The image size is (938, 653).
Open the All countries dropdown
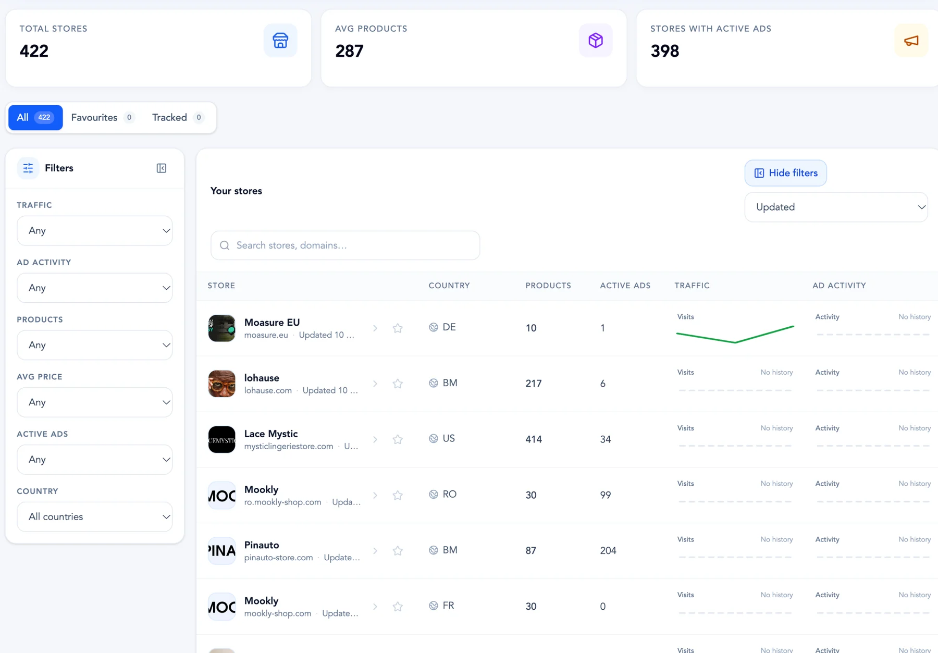click(95, 516)
